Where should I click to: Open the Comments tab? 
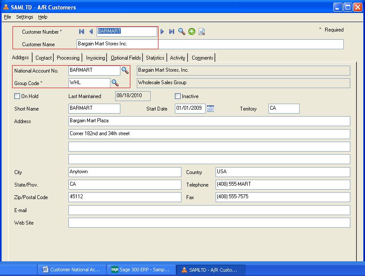click(203, 58)
